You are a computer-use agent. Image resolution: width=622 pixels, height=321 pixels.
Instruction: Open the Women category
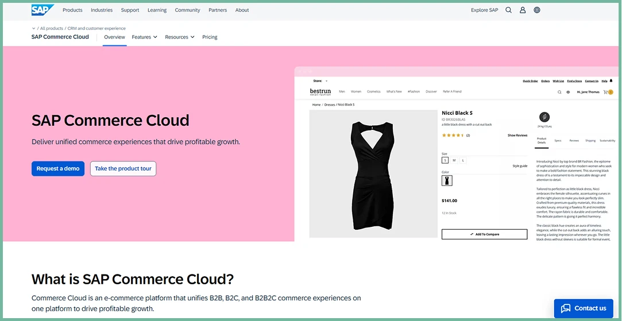tap(356, 92)
